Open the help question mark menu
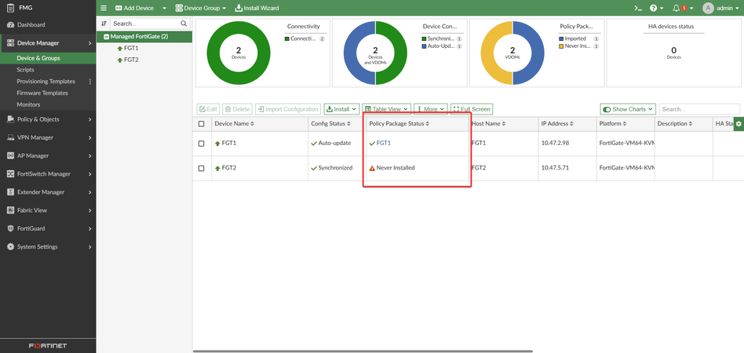744x353 pixels. point(654,8)
